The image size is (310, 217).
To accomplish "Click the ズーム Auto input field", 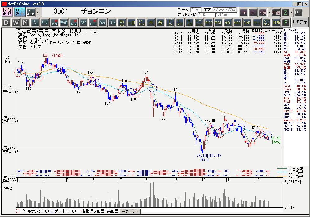I will (x=196, y=10).
